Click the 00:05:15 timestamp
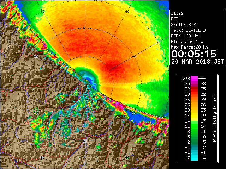Viewport: 226px width, 169px height. click(x=194, y=54)
